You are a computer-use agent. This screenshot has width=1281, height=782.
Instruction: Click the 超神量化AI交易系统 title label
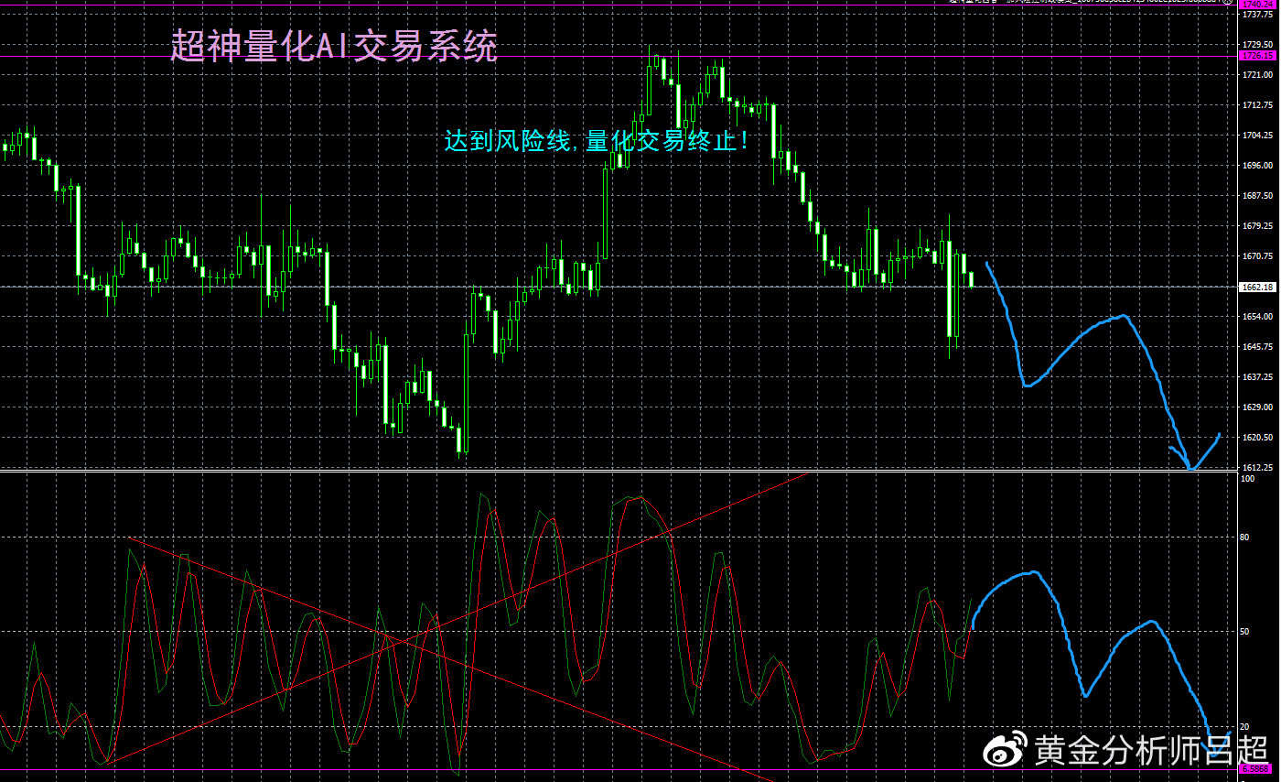334,47
